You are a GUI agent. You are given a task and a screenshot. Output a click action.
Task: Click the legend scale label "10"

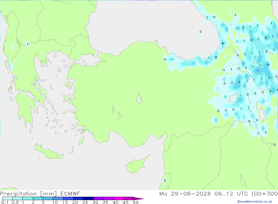[x=55, y=202]
